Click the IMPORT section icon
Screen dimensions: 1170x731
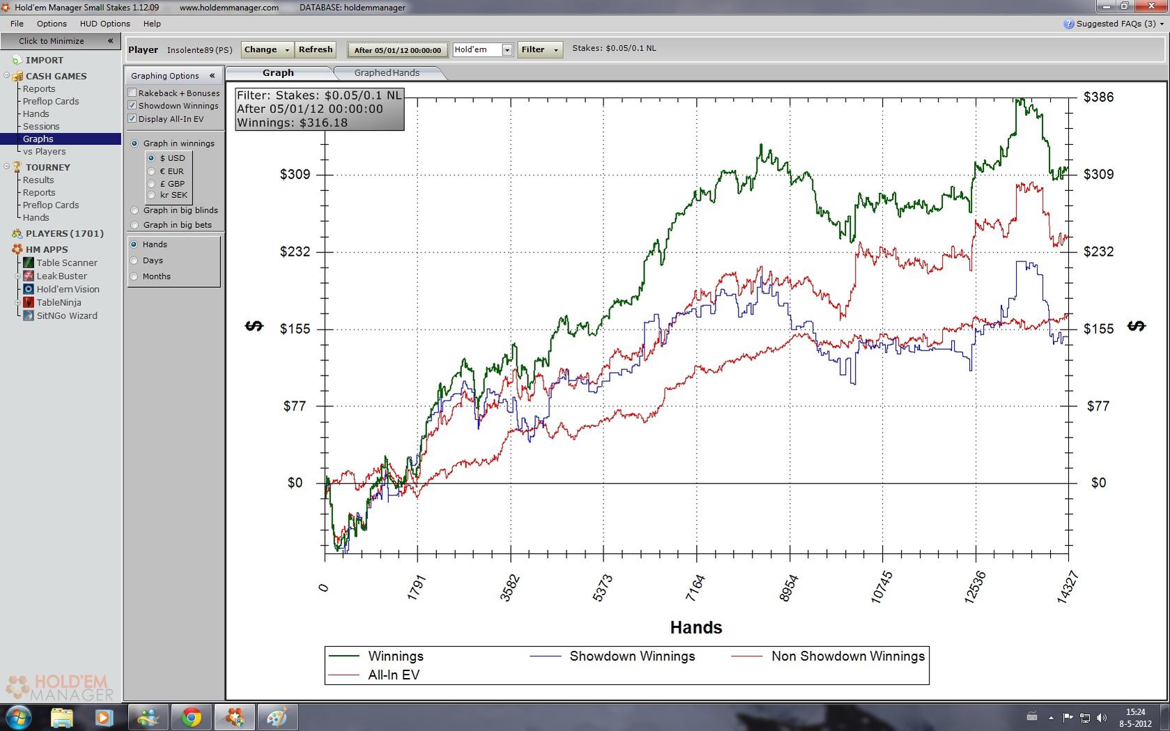[17, 60]
